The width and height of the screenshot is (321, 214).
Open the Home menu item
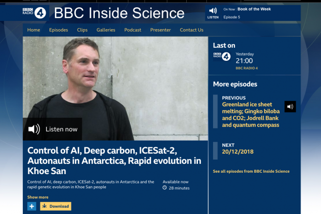click(34, 30)
